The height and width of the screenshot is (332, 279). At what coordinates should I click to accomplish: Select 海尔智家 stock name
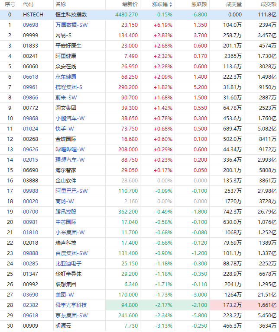coord(66,170)
